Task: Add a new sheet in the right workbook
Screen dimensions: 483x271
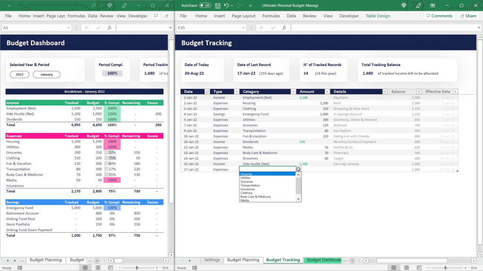Action: click(x=352, y=260)
